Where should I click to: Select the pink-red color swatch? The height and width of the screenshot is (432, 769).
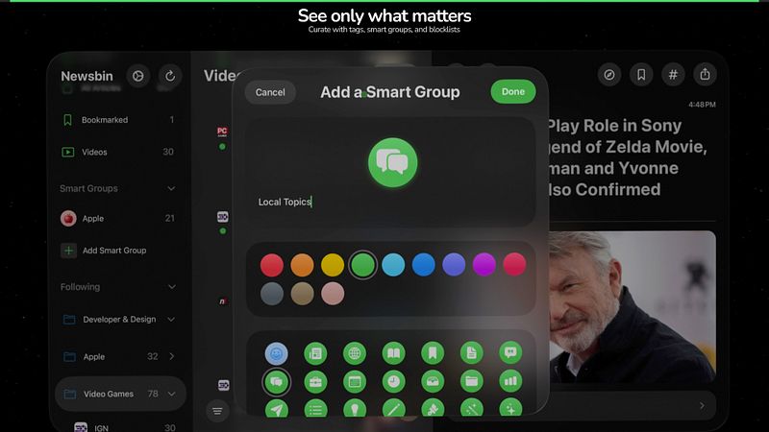pyautogui.click(x=514, y=265)
